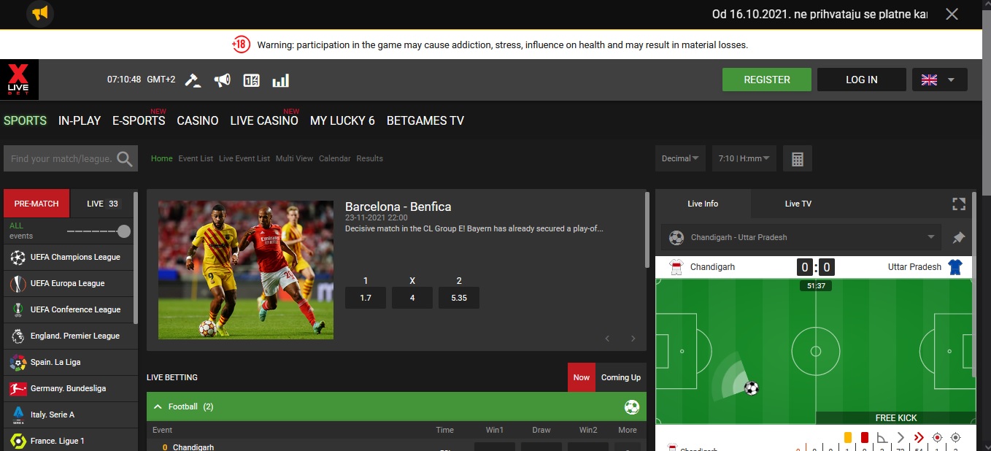
Task: Go to E-SPORTS section
Action: pyautogui.click(x=139, y=120)
